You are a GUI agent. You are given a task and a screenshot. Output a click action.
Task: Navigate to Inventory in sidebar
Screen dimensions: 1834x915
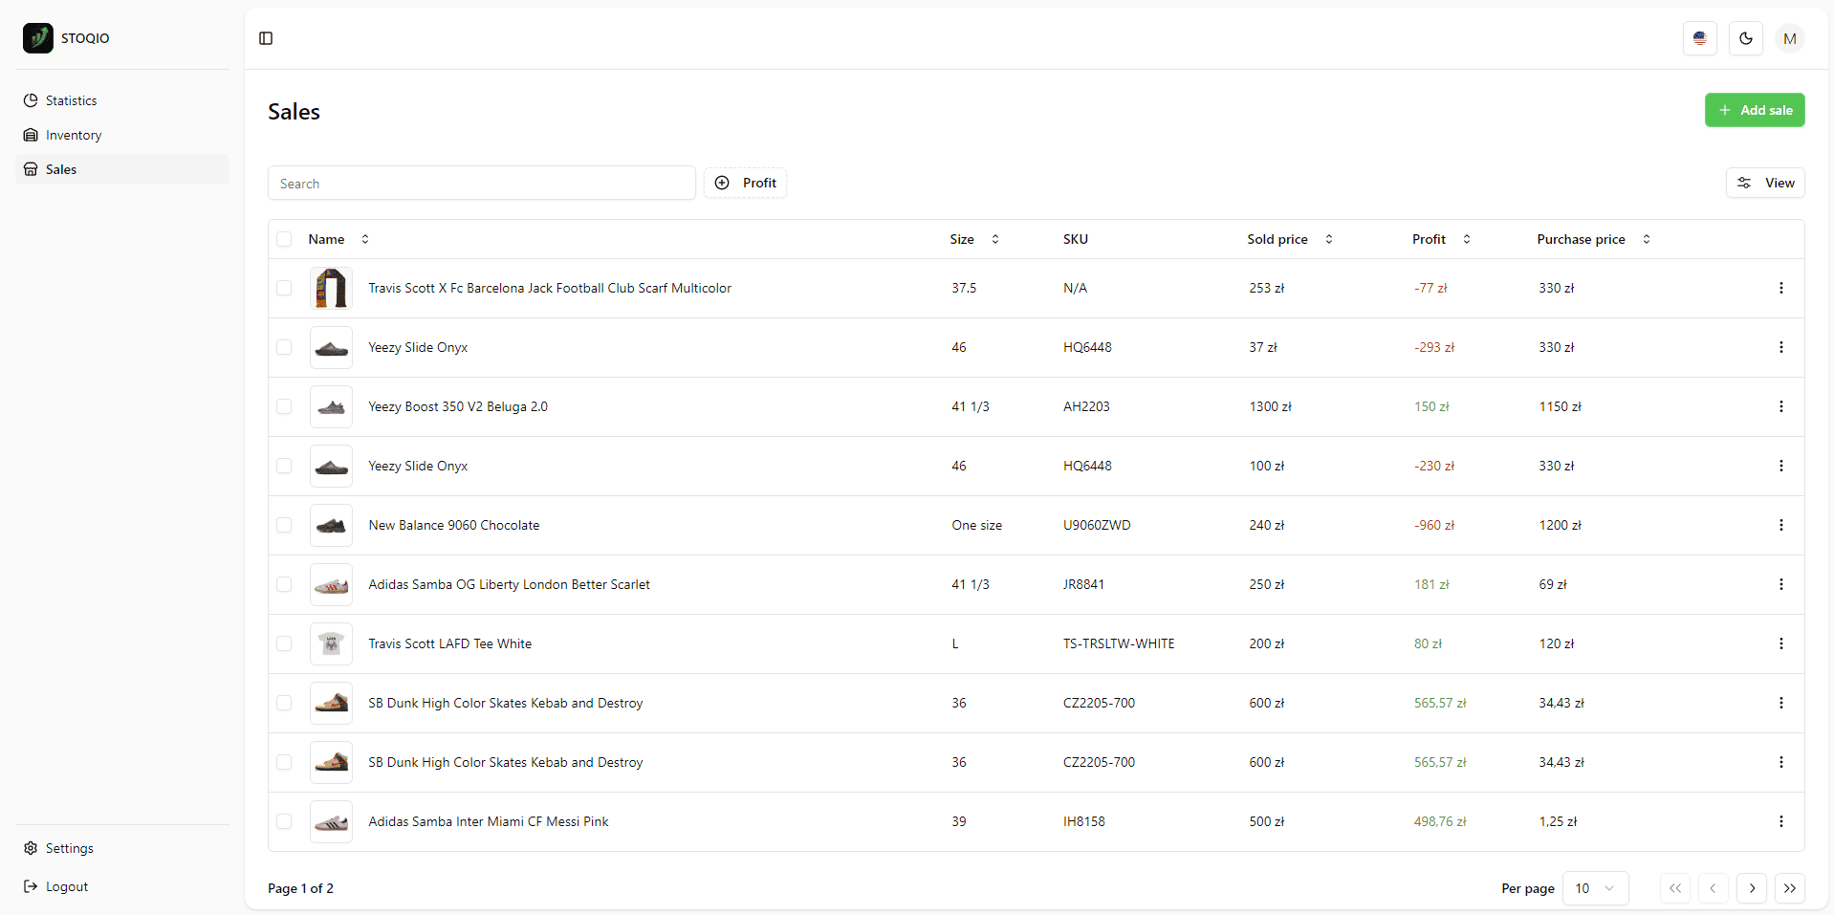(74, 135)
